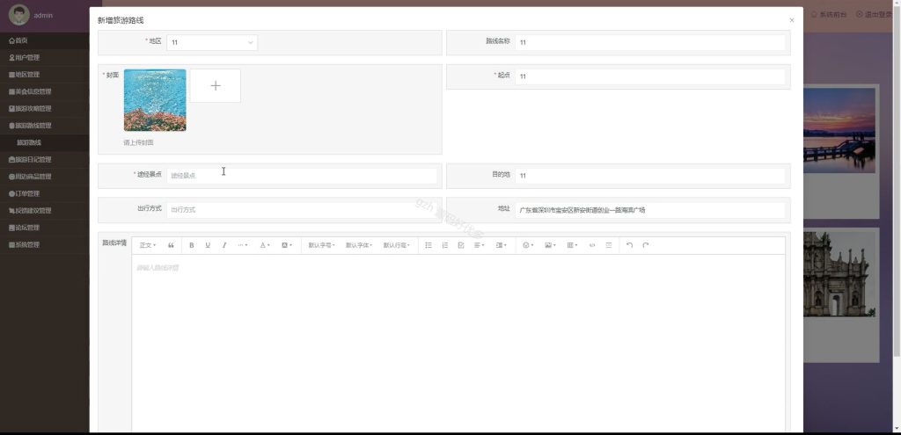Click the 路线名称 input field
This screenshot has width=901, height=435.
[650, 42]
